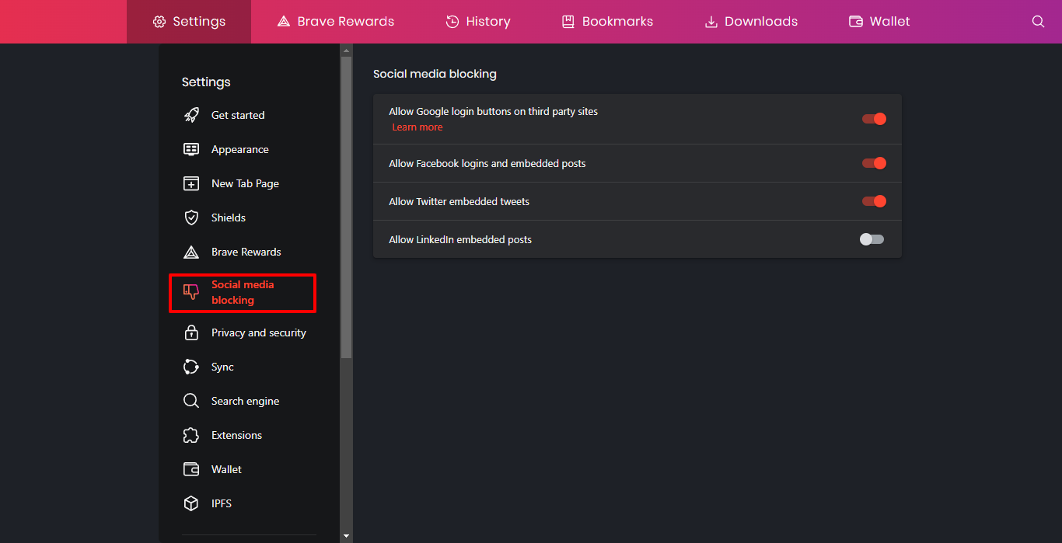Click the Extensions puzzle icon
Screen dimensions: 1062x543
pyautogui.click(x=191, y=434)
